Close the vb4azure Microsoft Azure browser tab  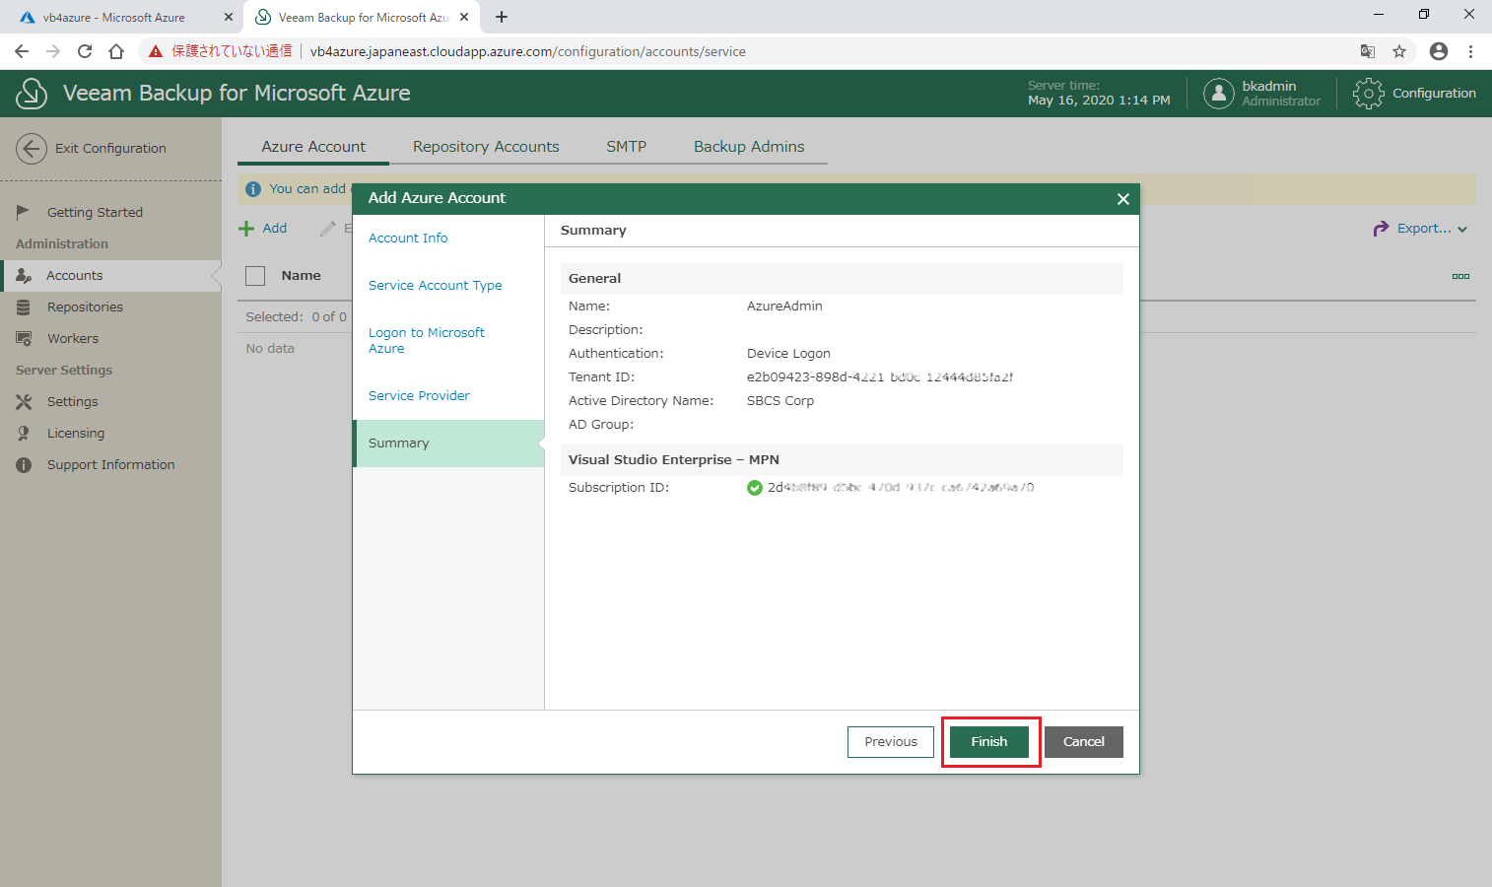tap(229, 18)
